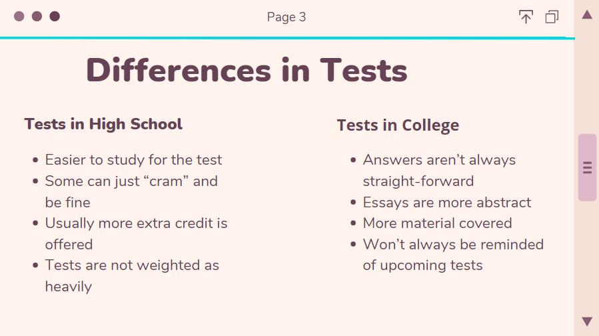This screenshot has height=336, width=599.
Task: Select the 'Tests in College' heading
Action: pos(398,125)
